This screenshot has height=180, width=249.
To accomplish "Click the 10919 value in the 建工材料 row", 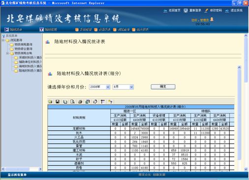I will click(x=185, y=150).
